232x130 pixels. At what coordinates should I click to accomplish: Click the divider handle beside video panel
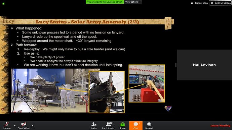point(176,65)
